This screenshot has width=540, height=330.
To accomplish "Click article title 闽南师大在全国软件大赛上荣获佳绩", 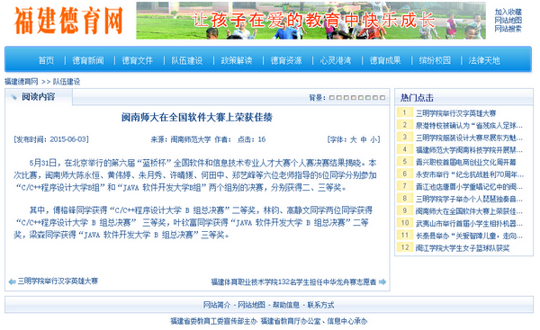I will 197,117.
